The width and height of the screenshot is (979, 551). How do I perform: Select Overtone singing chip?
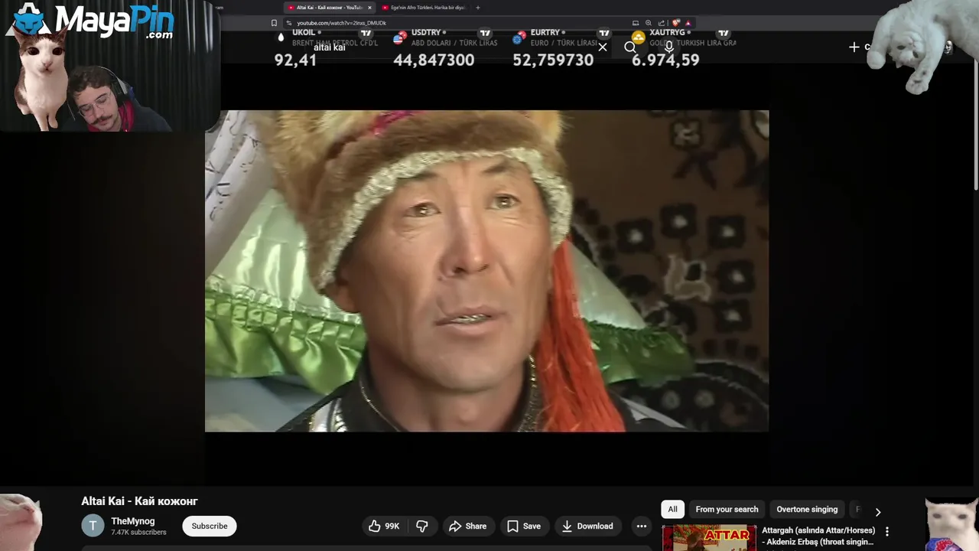click(x=807, y=509)
